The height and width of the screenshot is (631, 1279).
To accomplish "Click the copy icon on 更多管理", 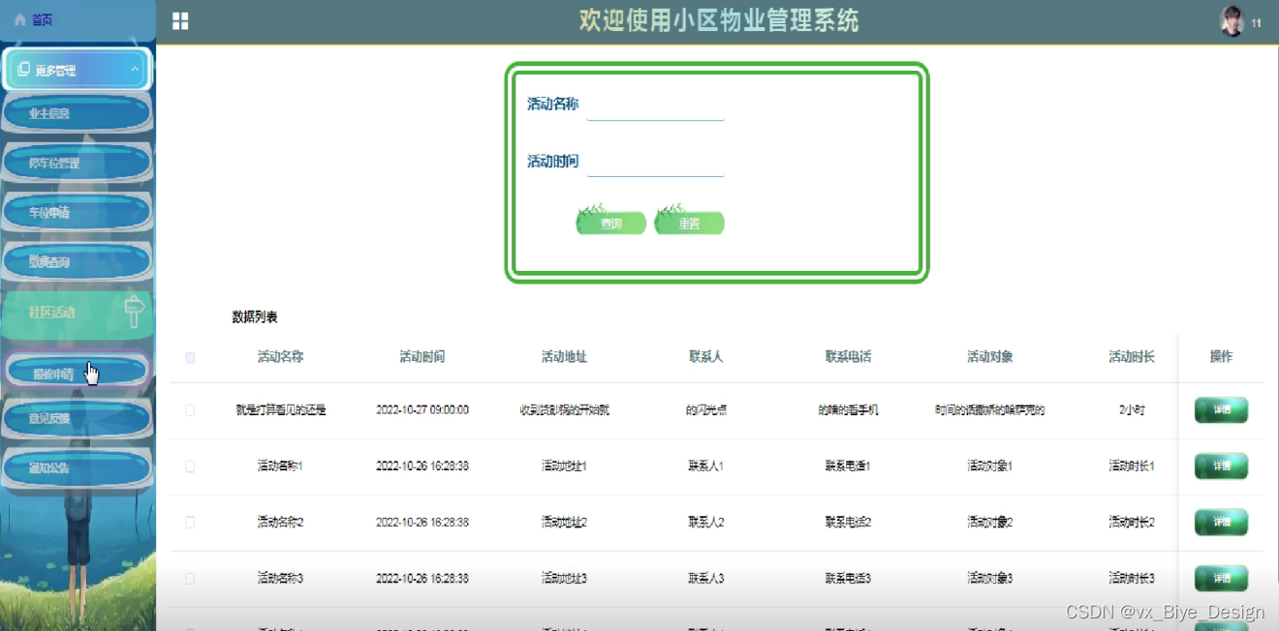I will (x=24, y=70).
